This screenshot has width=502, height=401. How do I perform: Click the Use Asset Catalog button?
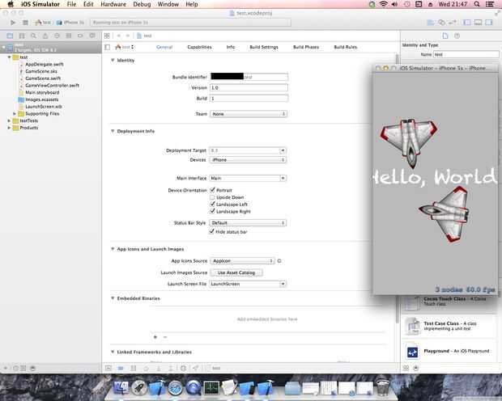point(236,272)
